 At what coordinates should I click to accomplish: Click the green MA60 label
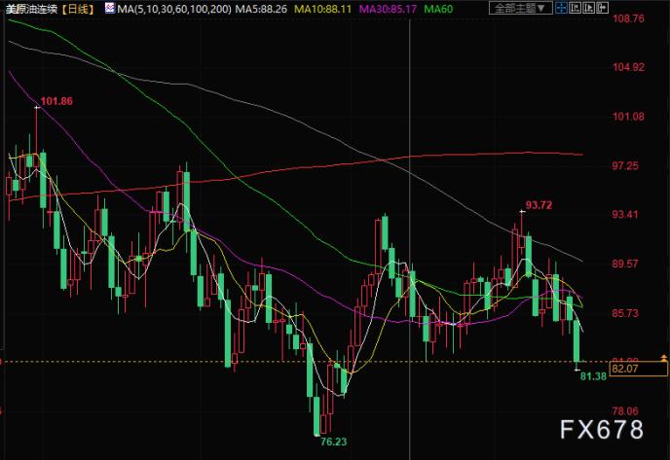point(438,9)
